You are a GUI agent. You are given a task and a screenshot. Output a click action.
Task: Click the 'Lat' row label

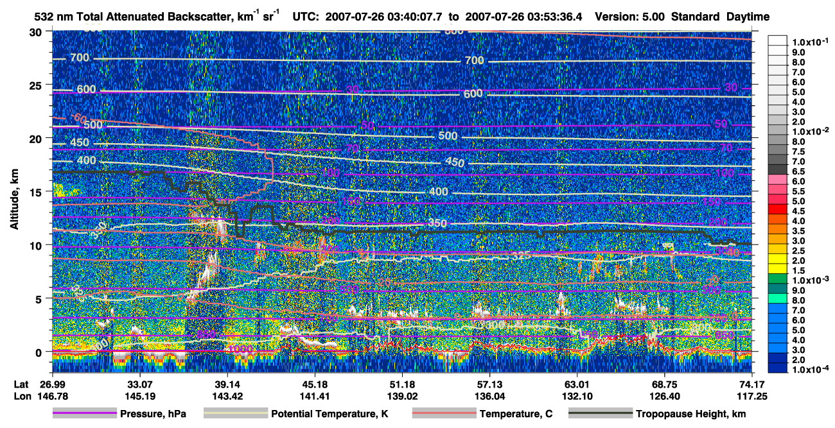tap(21, 384)
